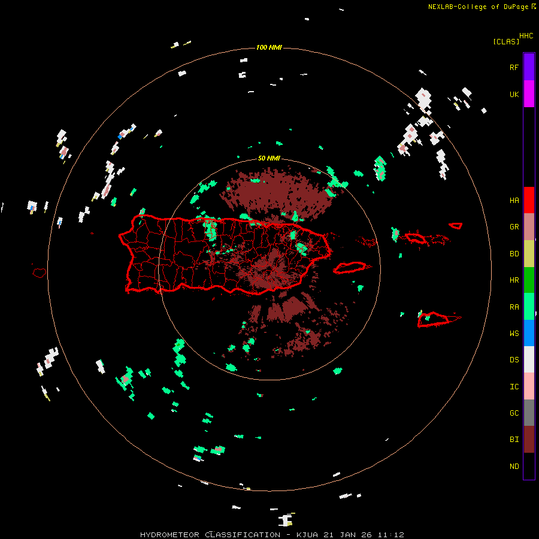Viewport: 539px width, 539px height.
Task: Click the WS legend label
Action: click(x=514, y=333)
